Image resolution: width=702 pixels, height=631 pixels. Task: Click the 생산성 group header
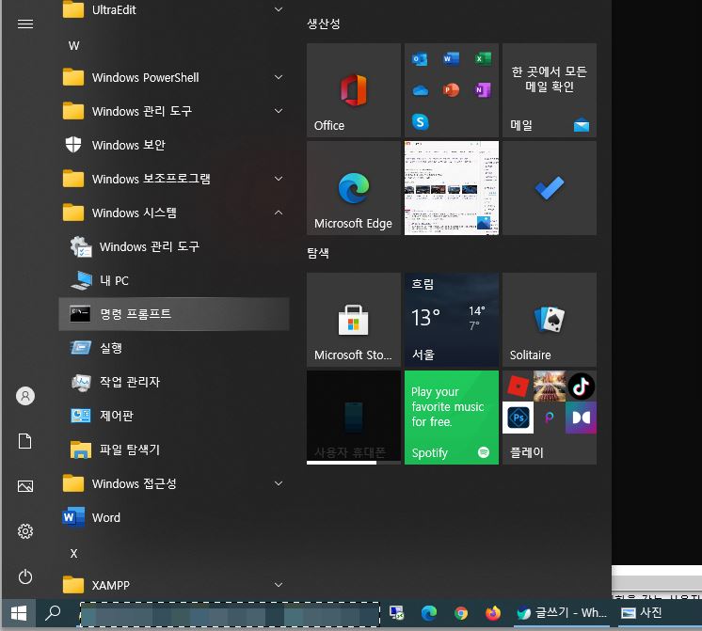(324, 24)
